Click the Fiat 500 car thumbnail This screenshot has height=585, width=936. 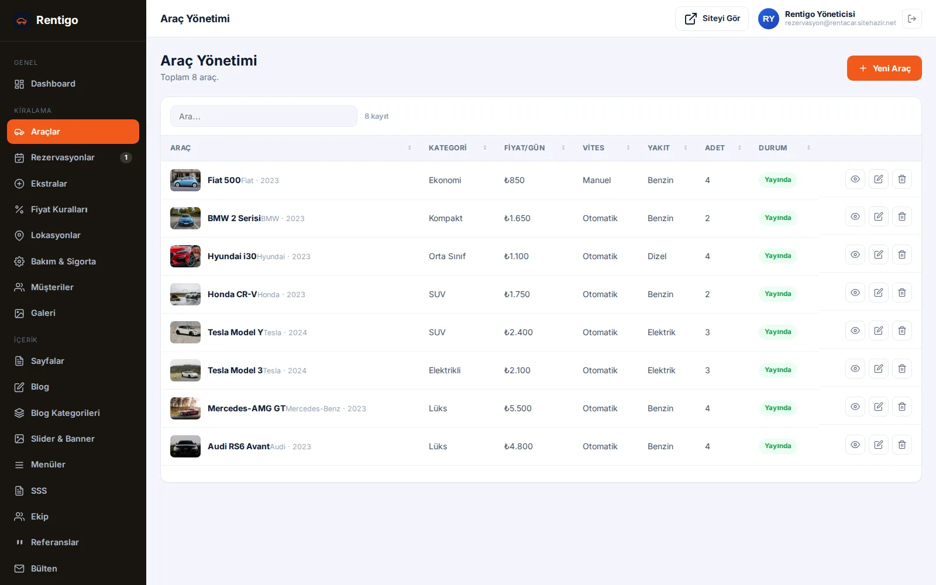pyautogui.click(x=185, y=180)
